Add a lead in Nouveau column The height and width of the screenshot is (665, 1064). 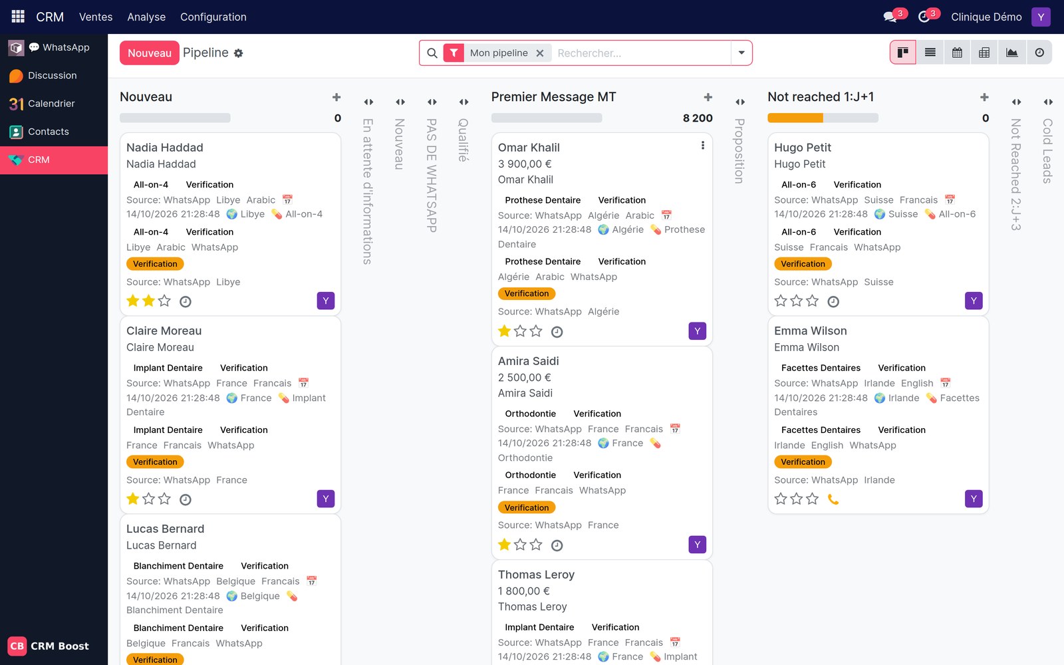[336, 97]
